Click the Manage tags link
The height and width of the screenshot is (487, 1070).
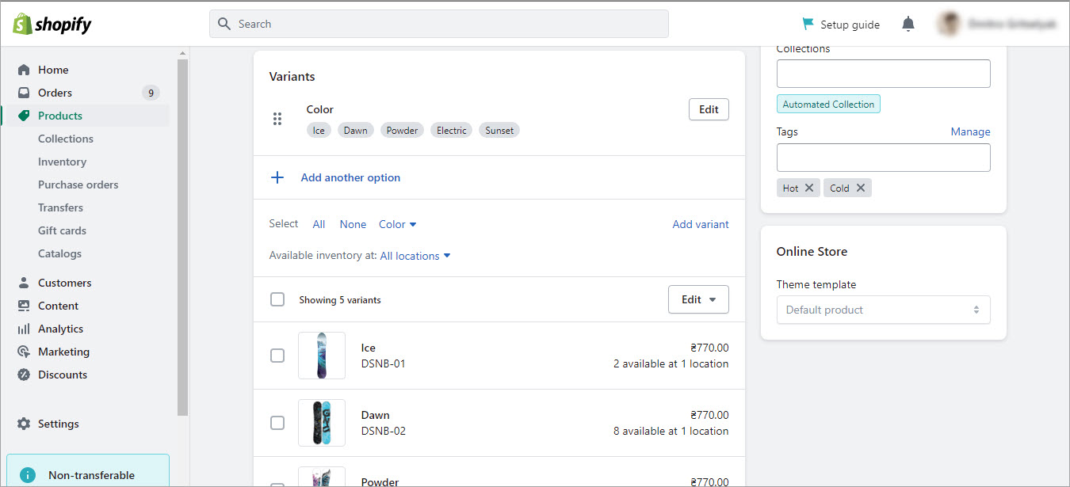tap(970, 131)
